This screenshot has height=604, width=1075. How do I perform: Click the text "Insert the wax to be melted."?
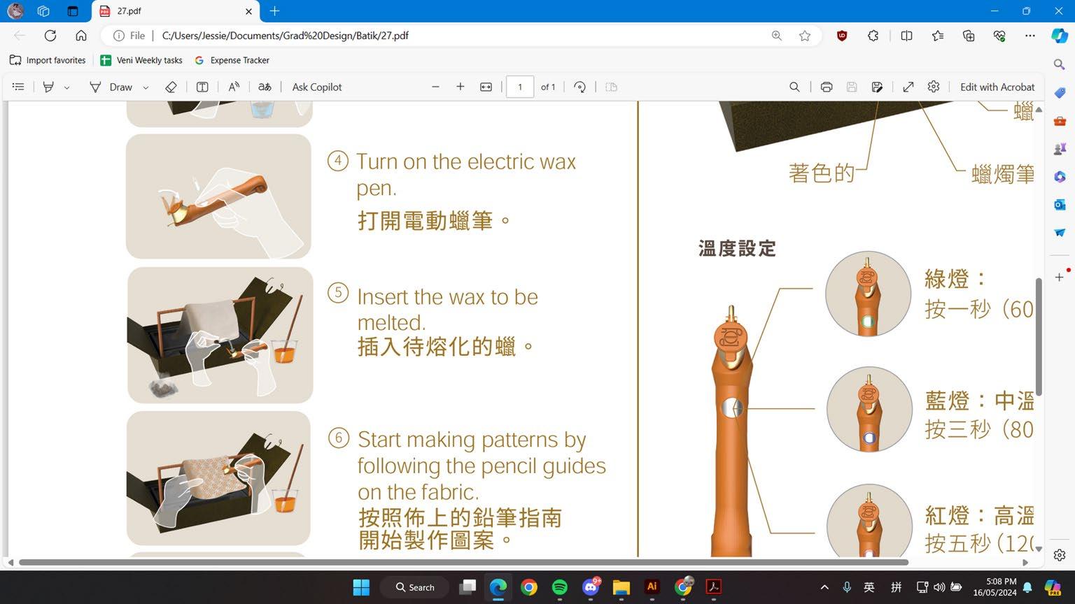(x=447, y=310)
